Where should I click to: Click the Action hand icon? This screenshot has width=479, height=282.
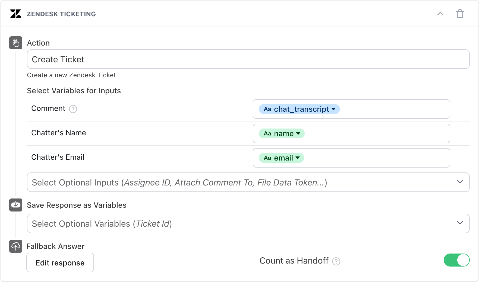16,43
